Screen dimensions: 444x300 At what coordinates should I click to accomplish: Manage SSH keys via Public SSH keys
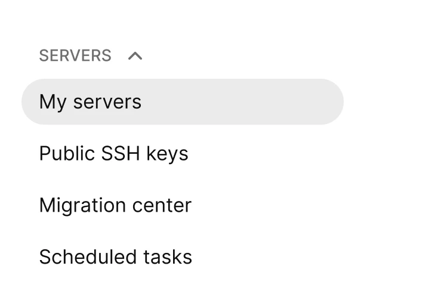point(113,154)
